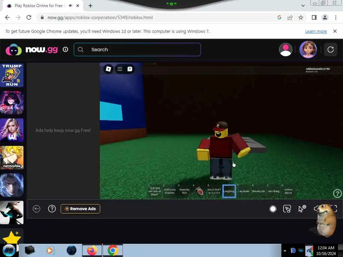This screenshot has width=343, height=257.
Task: Open the Chrome profile icon
Action: point(325,17)
